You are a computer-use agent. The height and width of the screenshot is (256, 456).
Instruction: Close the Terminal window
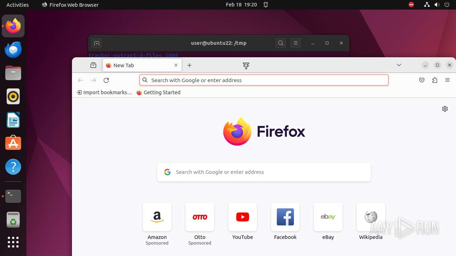click(x=341, y=43)
